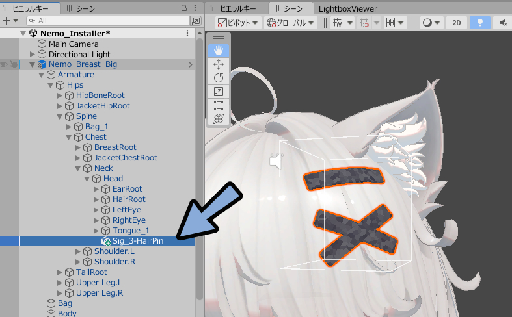Collapse the Head tree node
This screenshot has width=512, height=317.
click(87, 179)
